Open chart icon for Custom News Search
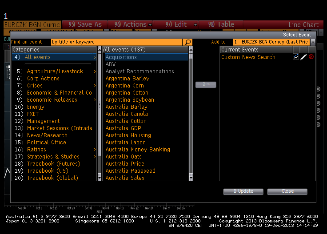This screenshot has height=234, width=327. click(x=296, y=57)
